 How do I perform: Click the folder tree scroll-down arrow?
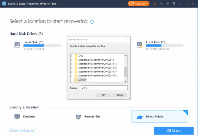click(125, 81)
